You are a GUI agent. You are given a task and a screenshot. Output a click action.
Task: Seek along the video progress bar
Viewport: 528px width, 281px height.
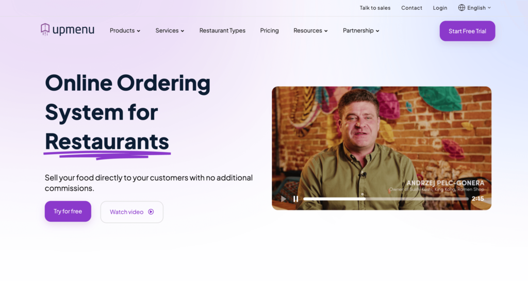click(x=386, y=199)
